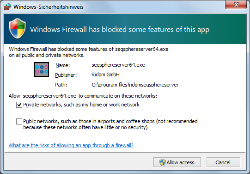Click the seqsphereserver64 application icon
The width and height of the screenshot is (250, 174).
(x=42, y=69)
